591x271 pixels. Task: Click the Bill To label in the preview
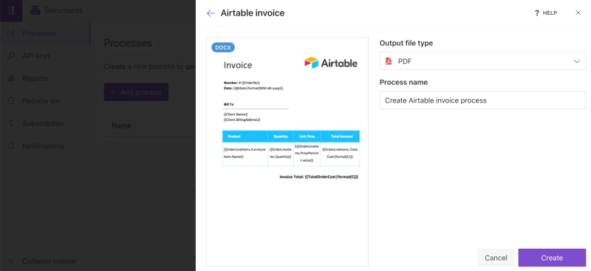coord(229,104)
